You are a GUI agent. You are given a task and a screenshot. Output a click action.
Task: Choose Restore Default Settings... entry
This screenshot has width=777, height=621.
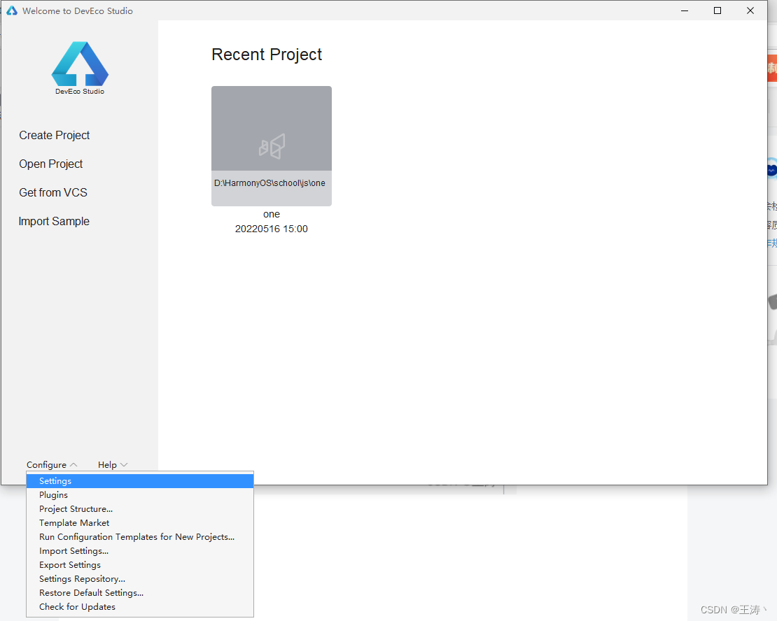pos(140,593)
